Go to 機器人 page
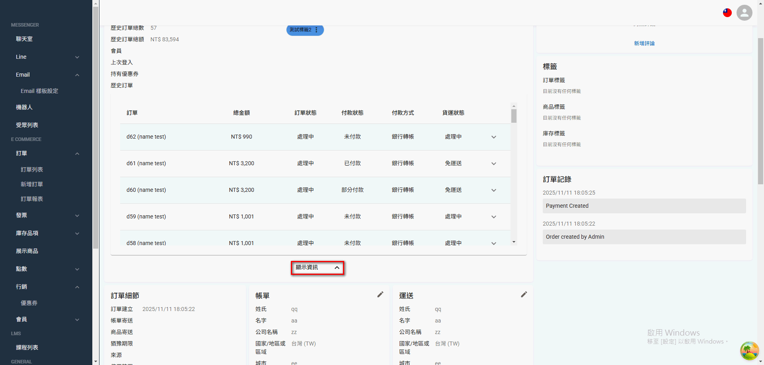This screenshot has width=764, height=365. tap(24, 107)
